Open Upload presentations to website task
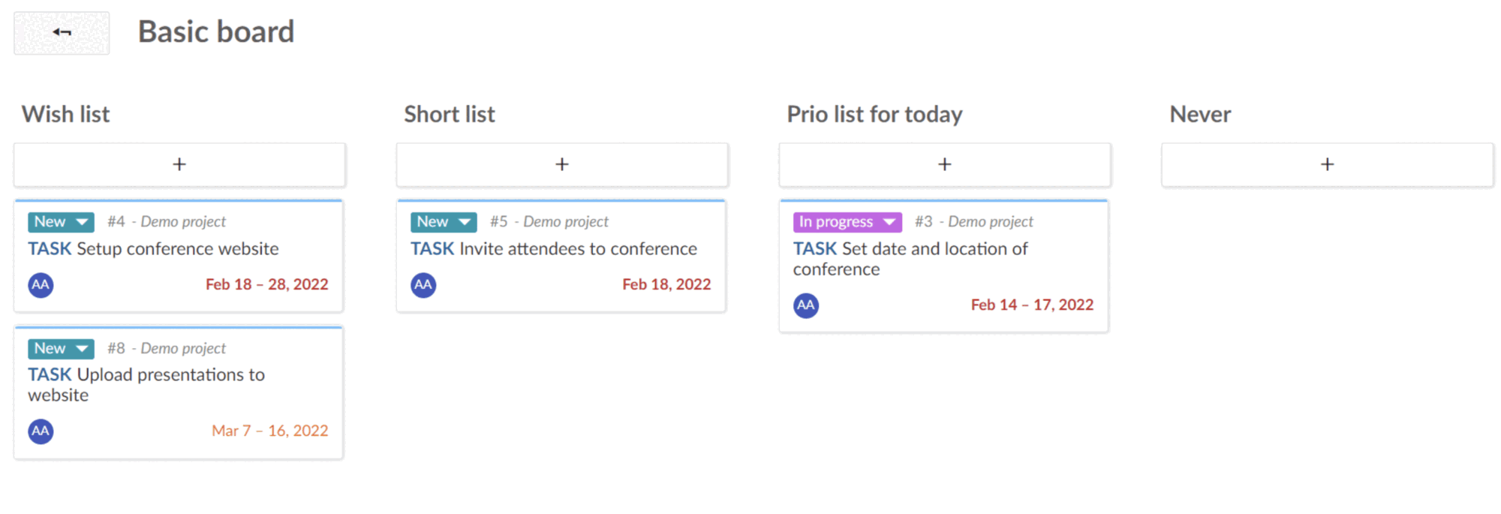The image size is (1501, 514). pyautogui.click(x=170, y=375)
